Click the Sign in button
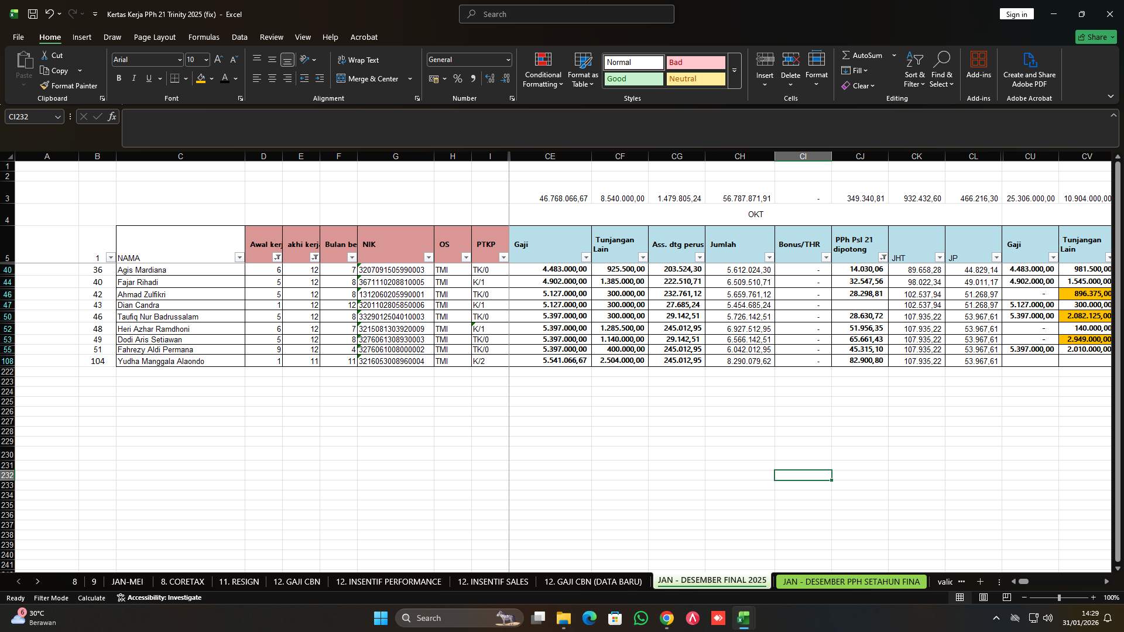 1016,13
